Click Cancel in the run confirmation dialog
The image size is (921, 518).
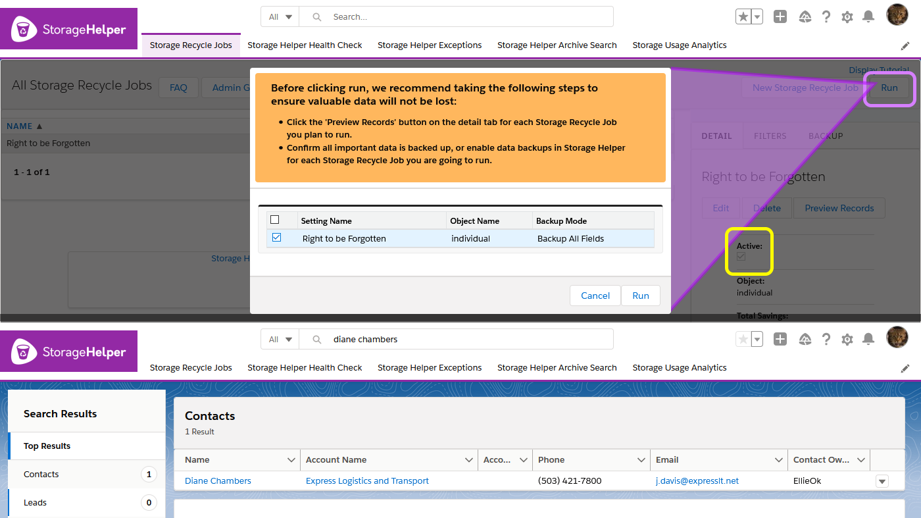click(595, 296)
